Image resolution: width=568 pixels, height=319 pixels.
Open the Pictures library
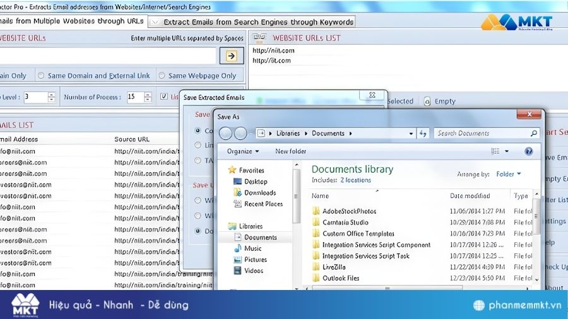pos(251,260)
